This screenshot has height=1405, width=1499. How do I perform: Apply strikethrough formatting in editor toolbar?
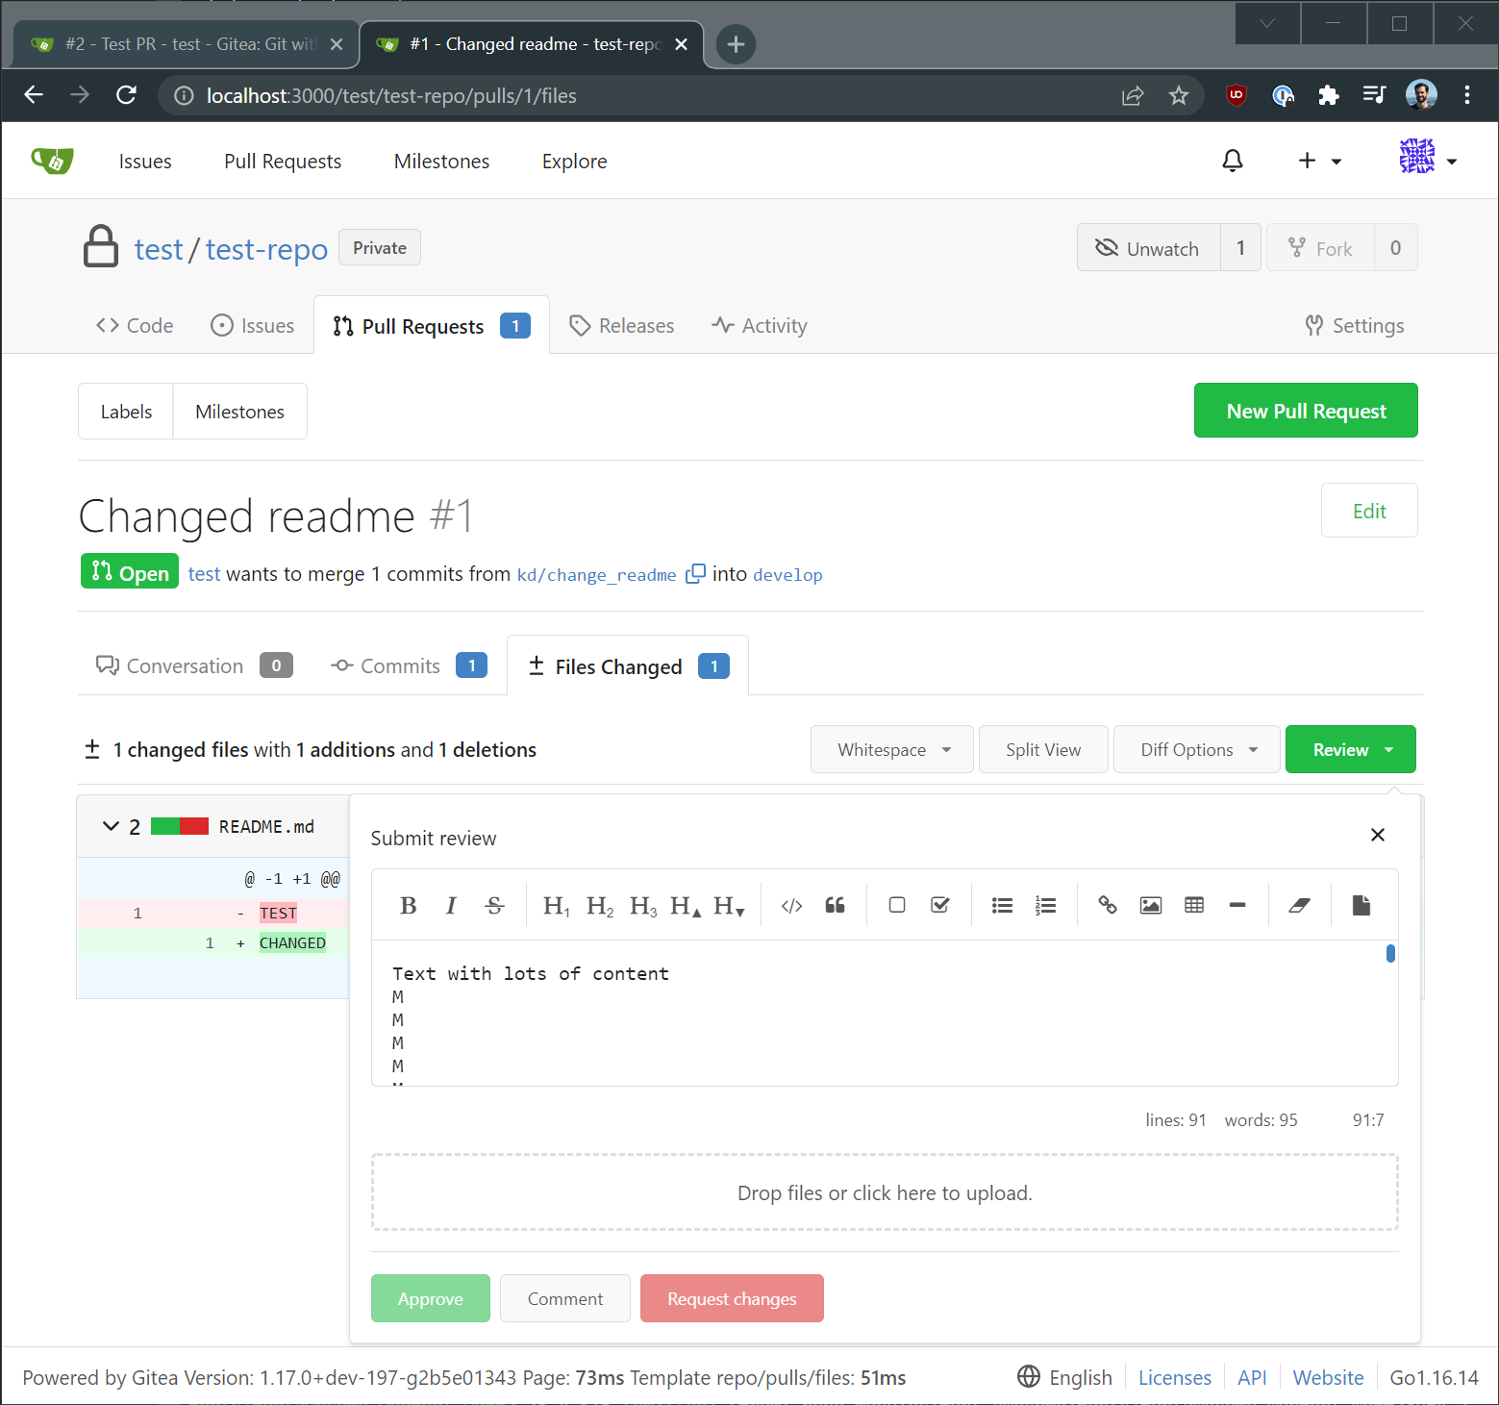494,905
